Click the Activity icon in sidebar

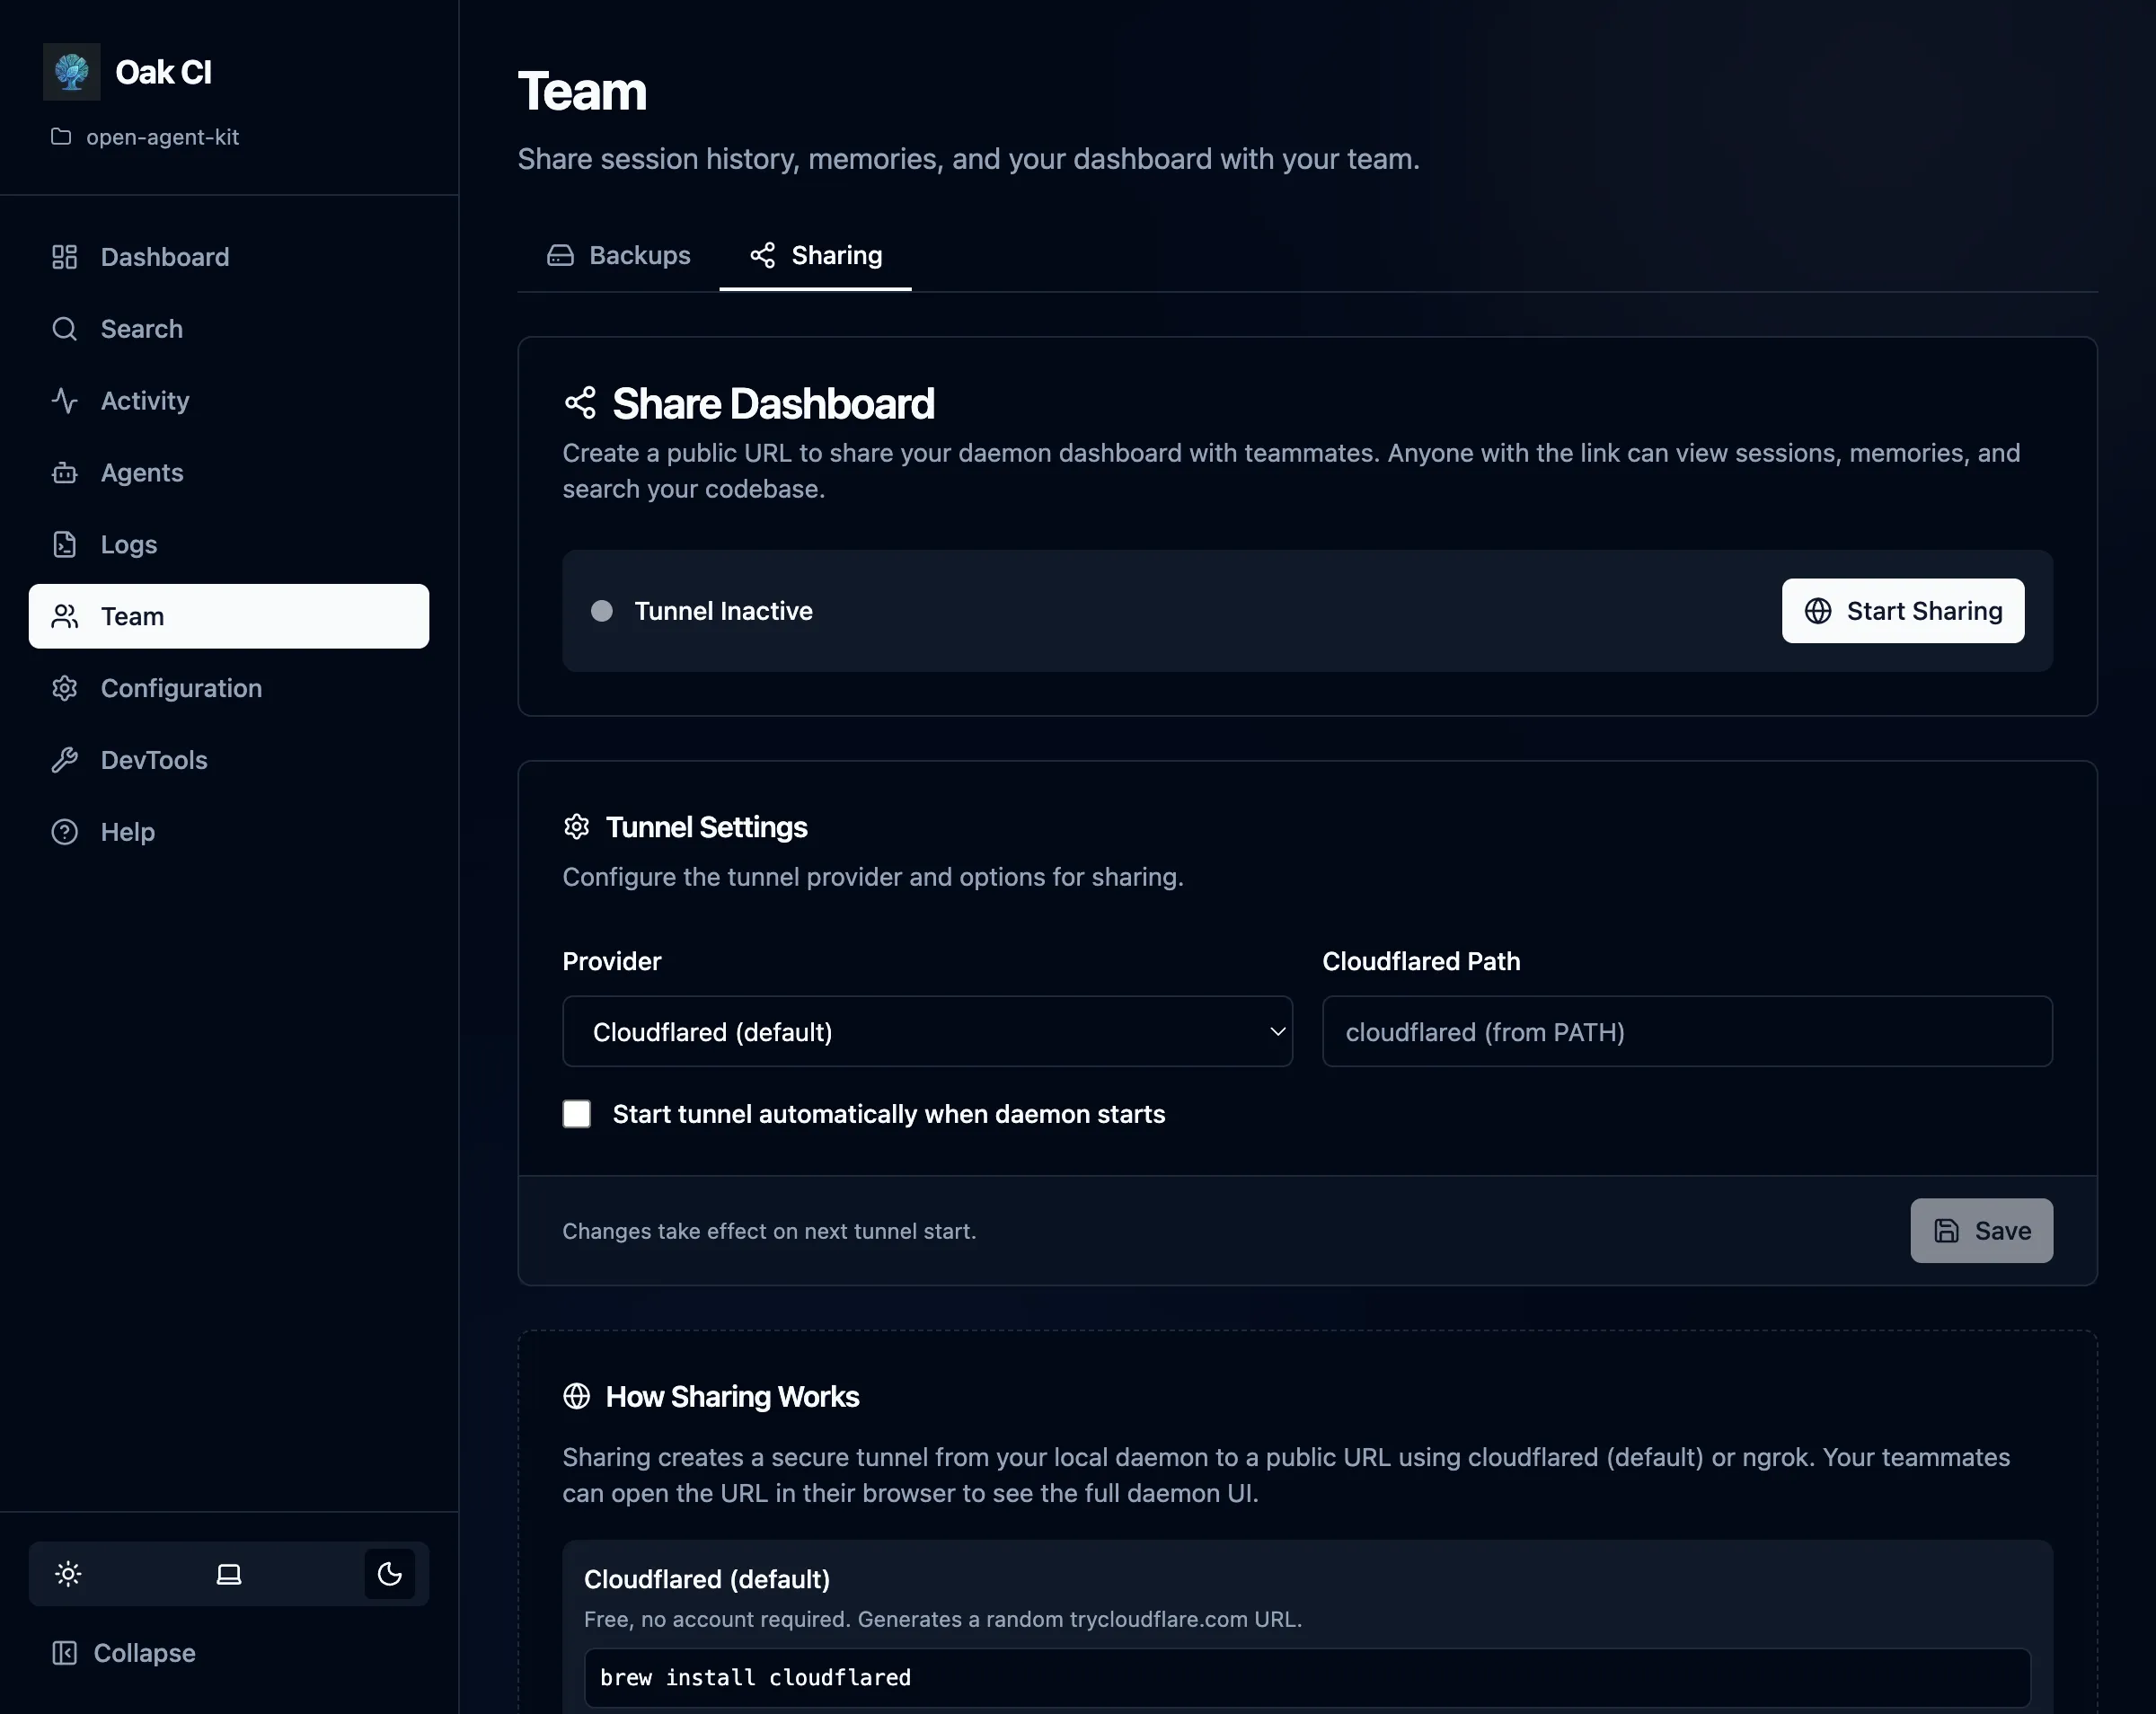click(64, 400)
